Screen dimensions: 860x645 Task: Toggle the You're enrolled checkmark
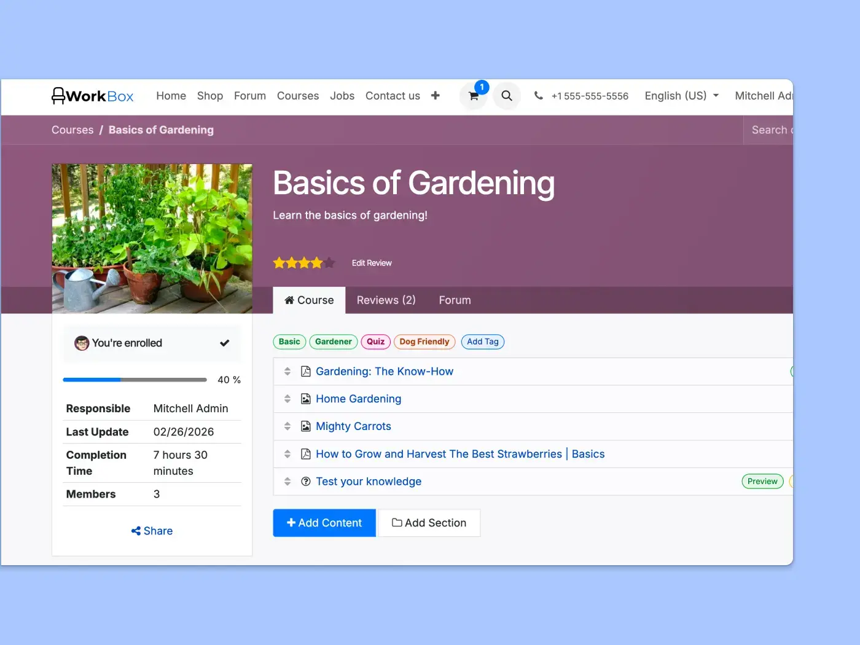224,343
